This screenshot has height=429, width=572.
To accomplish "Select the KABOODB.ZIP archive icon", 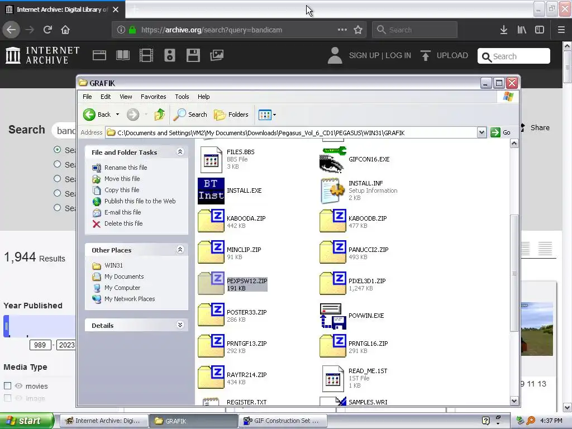I will point(333,221).
